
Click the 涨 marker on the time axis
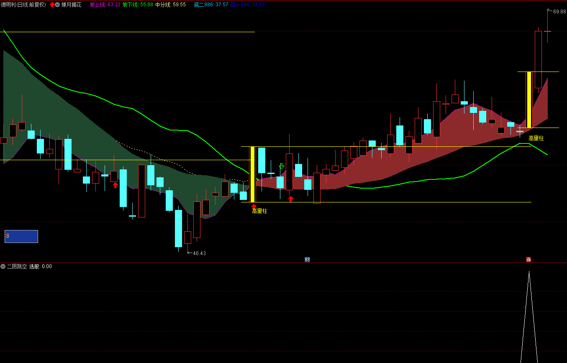529,260
